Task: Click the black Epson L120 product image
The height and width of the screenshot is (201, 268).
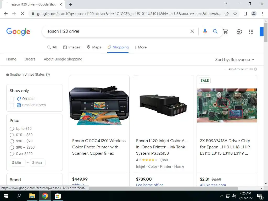Action: click(x=163, y=105)
